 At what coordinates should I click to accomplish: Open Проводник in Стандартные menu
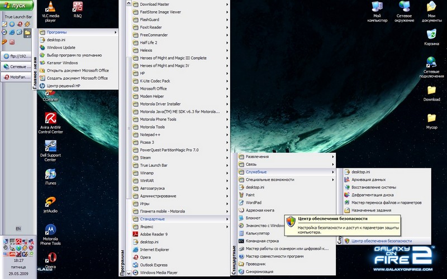coord(286,264)
